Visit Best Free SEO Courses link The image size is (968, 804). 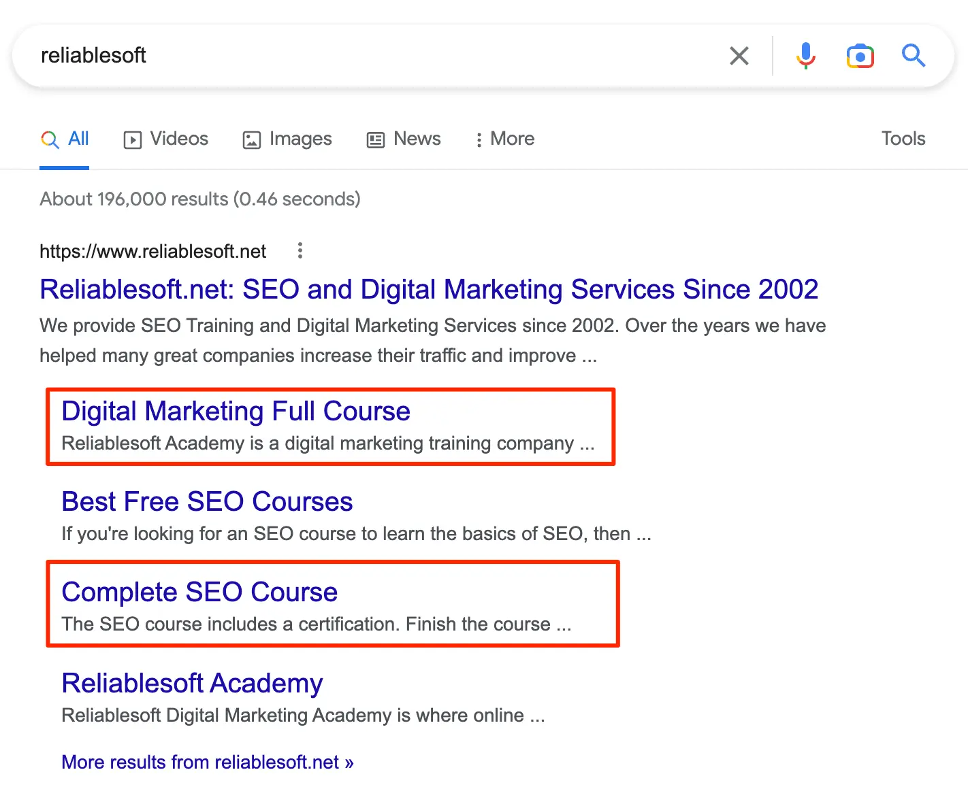[207, 502]
